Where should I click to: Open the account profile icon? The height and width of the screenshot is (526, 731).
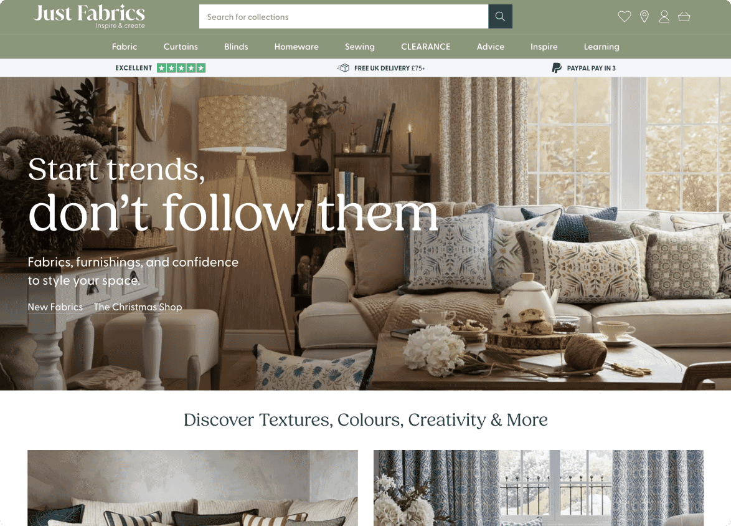[664, 17]
